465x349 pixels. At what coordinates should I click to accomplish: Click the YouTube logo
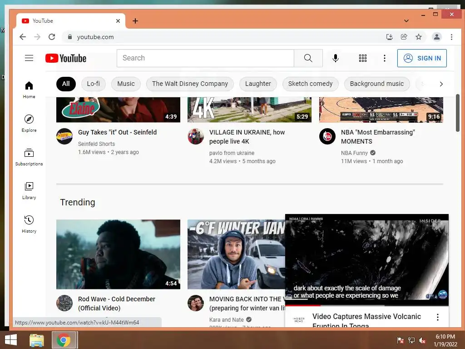pyautogui.click(x=66, y=58)
